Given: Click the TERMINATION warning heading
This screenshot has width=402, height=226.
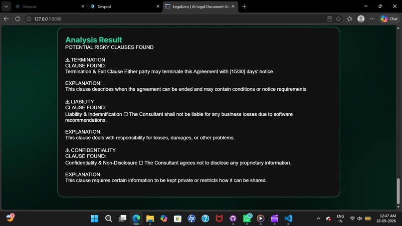Looking at the screenshot, I should [85, 59].
